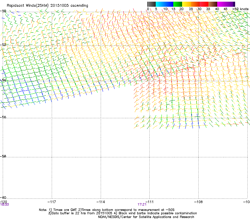
Task: Click the longitude label -114
Action: pyautogui.click(x=101, y=202)
